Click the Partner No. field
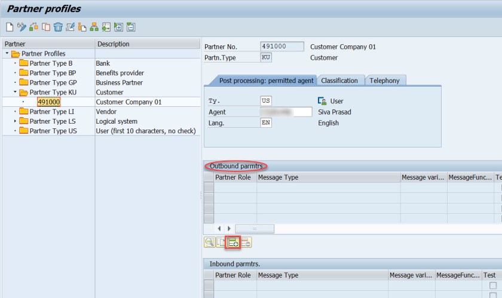 coord(282,47)
